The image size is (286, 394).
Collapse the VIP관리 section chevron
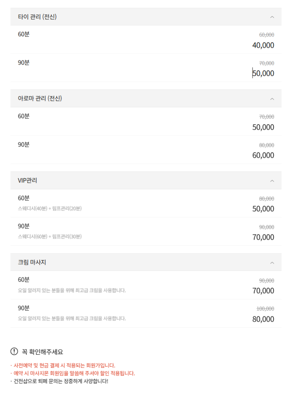pos(272,181)
